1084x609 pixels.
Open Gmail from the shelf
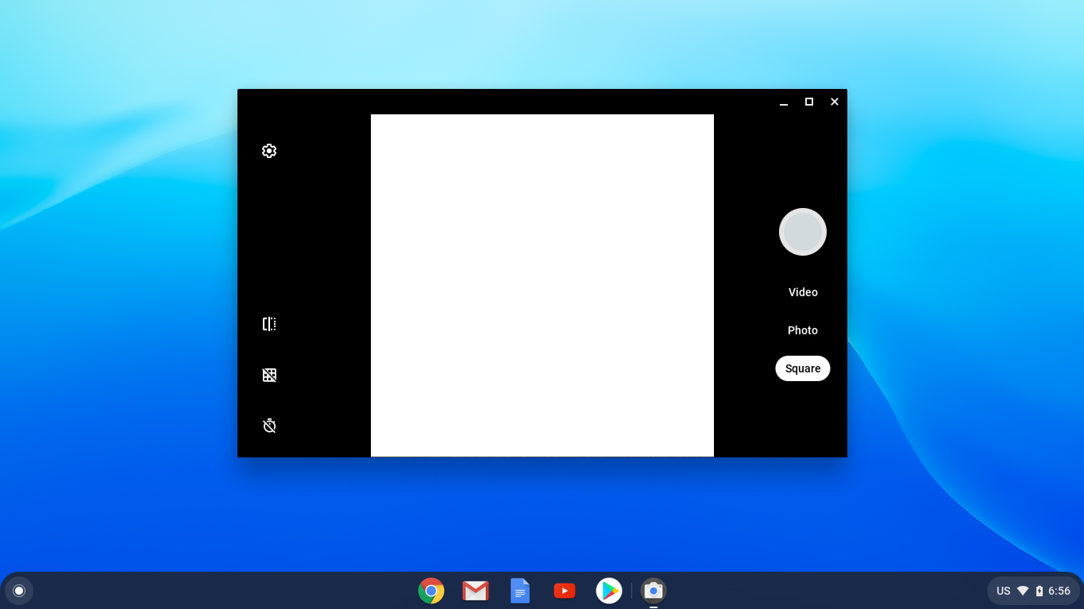tap(476, 591)
